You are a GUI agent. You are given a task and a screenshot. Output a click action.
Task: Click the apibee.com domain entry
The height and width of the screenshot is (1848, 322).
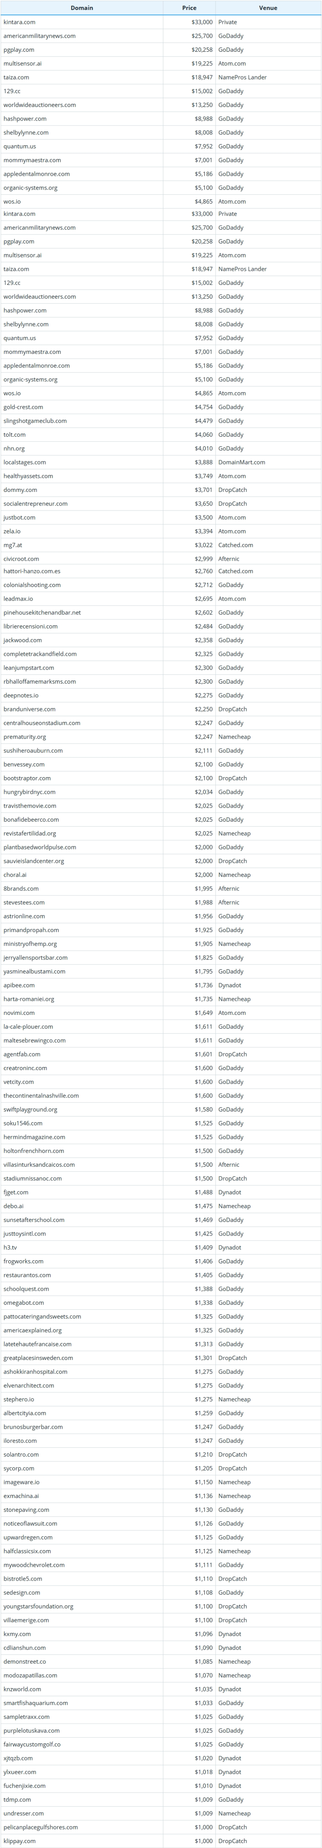[19, 985]
